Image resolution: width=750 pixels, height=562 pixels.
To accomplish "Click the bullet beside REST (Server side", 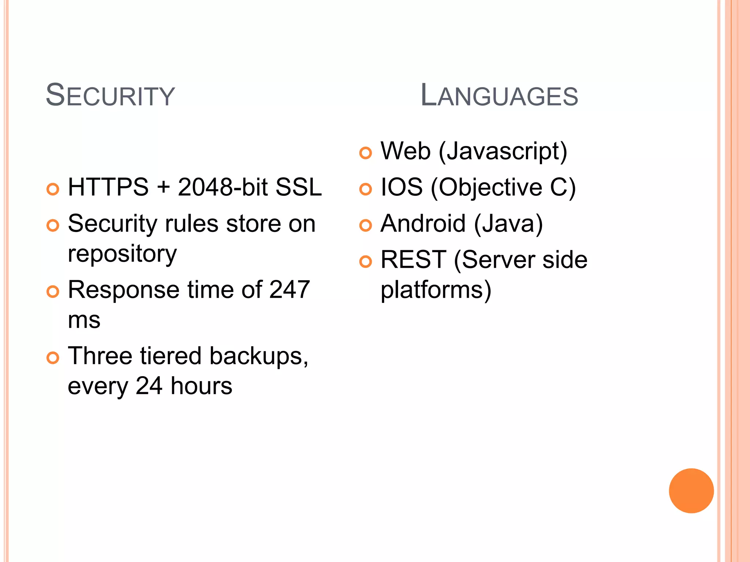I will (x=365, y=262).
